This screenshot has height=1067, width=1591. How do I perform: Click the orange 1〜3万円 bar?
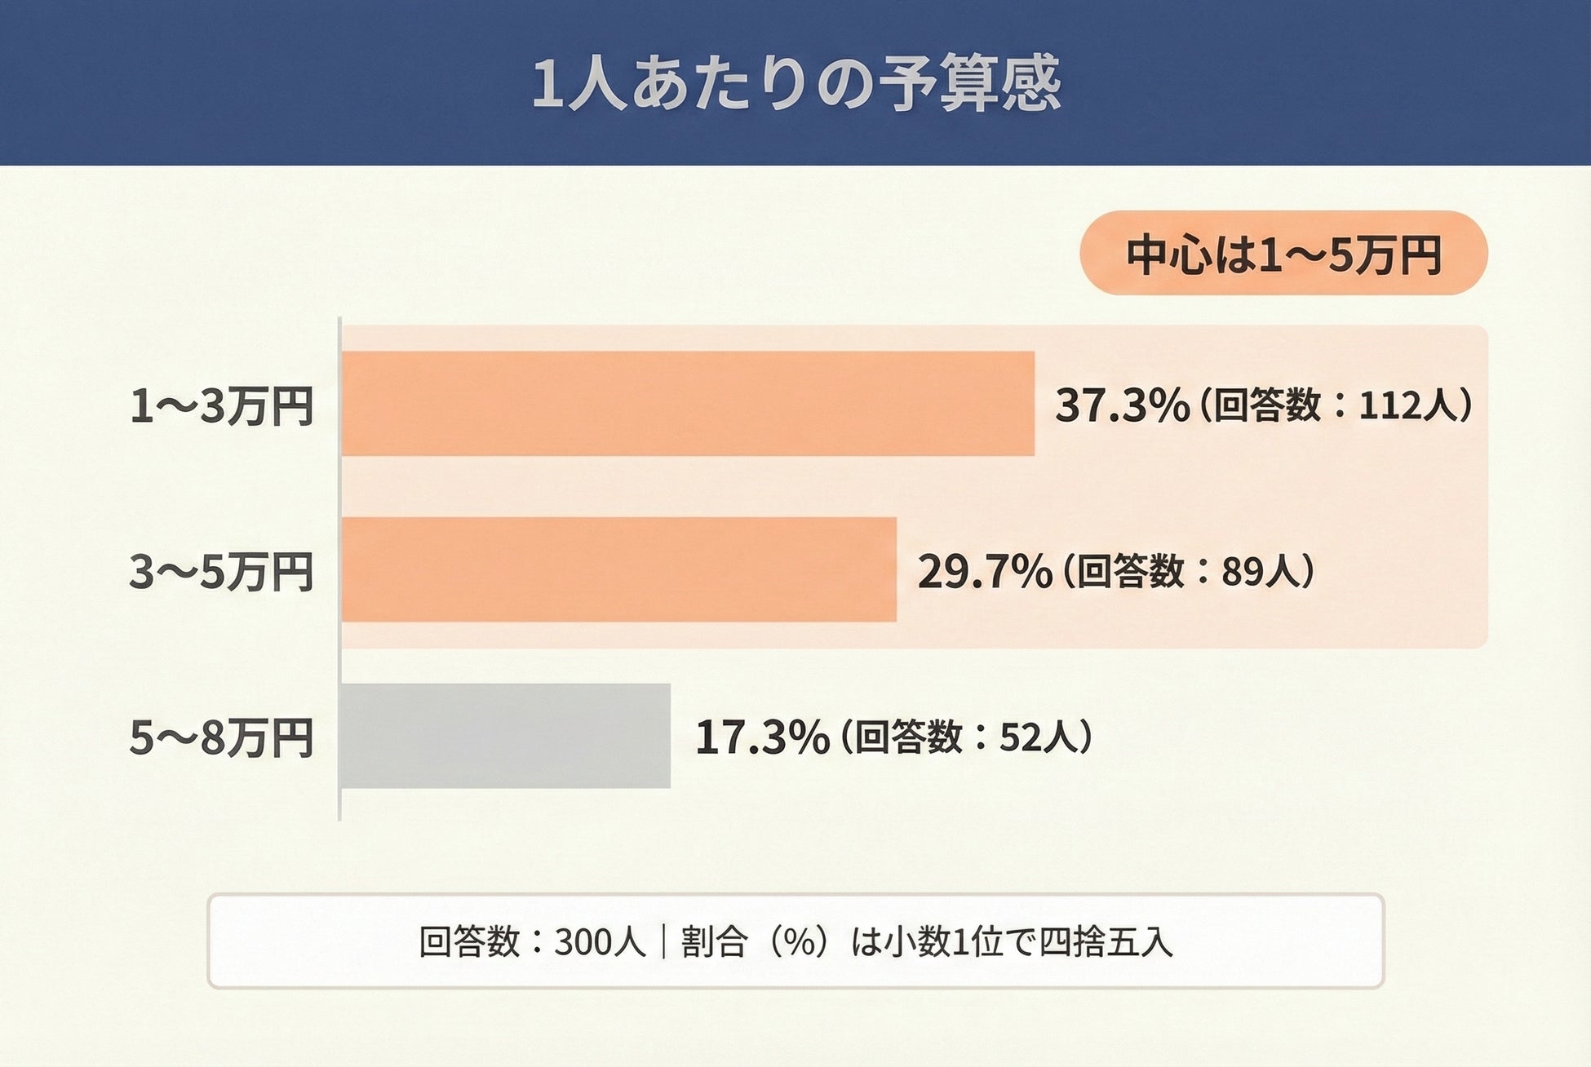[687, 404]
